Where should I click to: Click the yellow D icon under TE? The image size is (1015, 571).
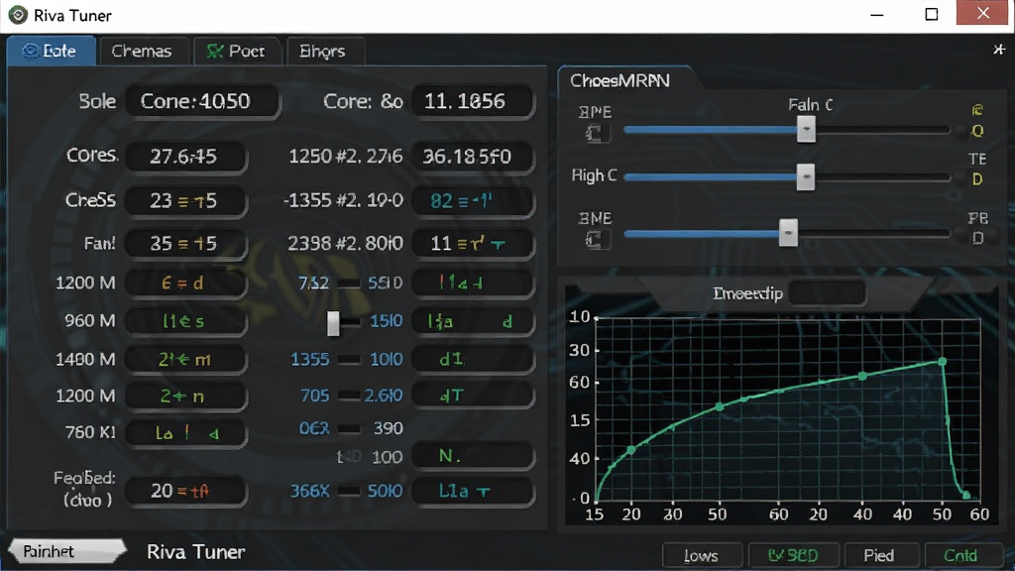click(977, 179)
